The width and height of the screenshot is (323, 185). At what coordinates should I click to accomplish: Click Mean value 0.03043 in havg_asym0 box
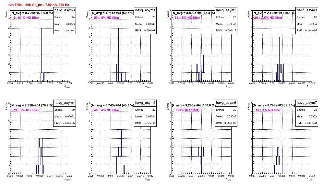point(70,24)
